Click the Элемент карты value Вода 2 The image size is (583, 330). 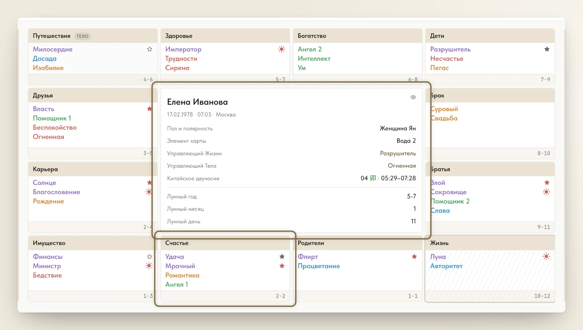coord(406,141)
